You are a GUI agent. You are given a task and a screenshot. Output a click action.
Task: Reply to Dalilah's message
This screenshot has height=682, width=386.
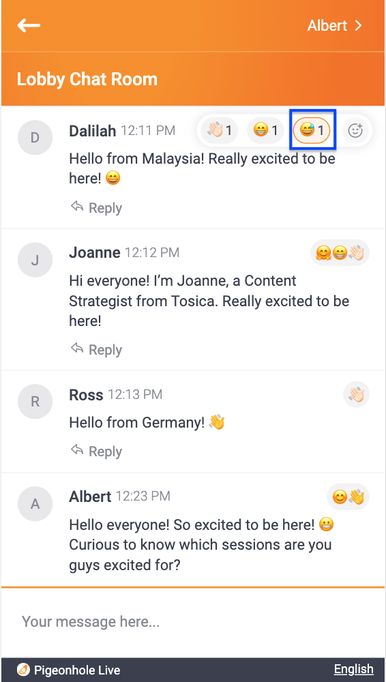(x=96, y=208)
